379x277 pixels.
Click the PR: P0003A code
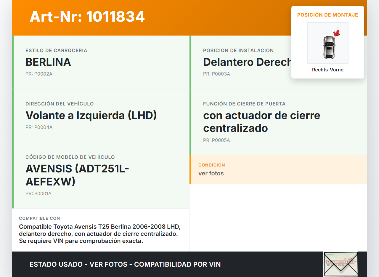click(216, 74)
